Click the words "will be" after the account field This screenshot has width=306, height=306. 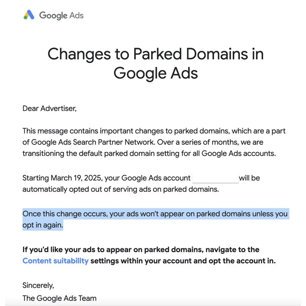(250, 178)
